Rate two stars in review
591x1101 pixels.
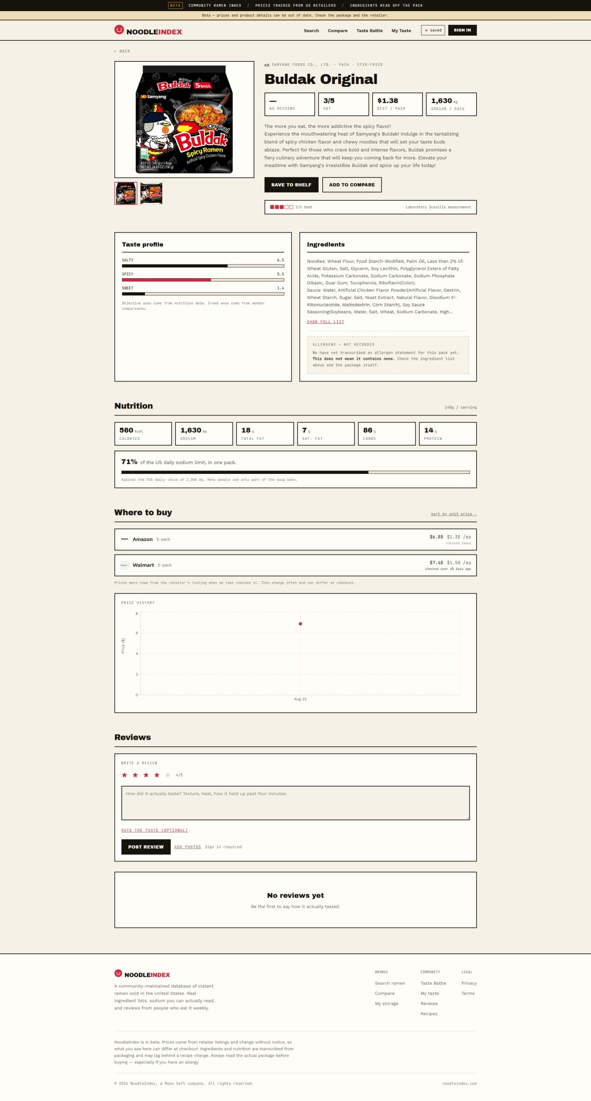[x=135, y=775]
